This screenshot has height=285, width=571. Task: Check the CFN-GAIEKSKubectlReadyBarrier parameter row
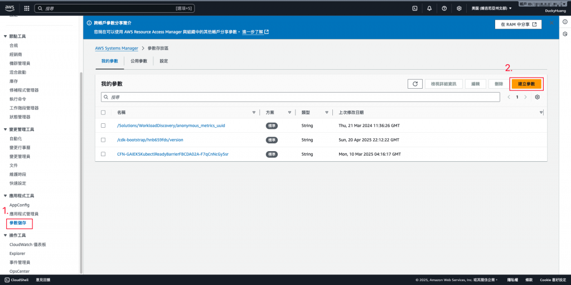coord(103,154)
